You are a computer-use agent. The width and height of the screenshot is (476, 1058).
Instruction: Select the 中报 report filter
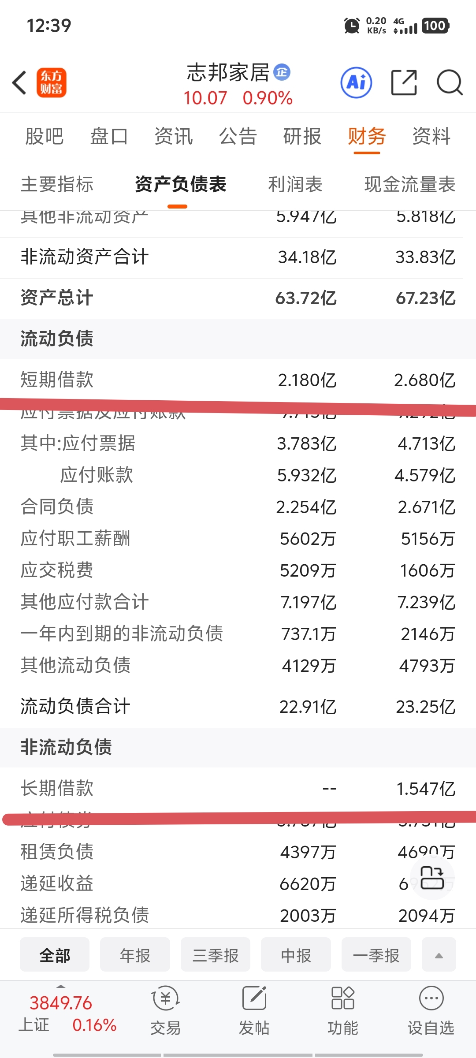click(296, 955)
